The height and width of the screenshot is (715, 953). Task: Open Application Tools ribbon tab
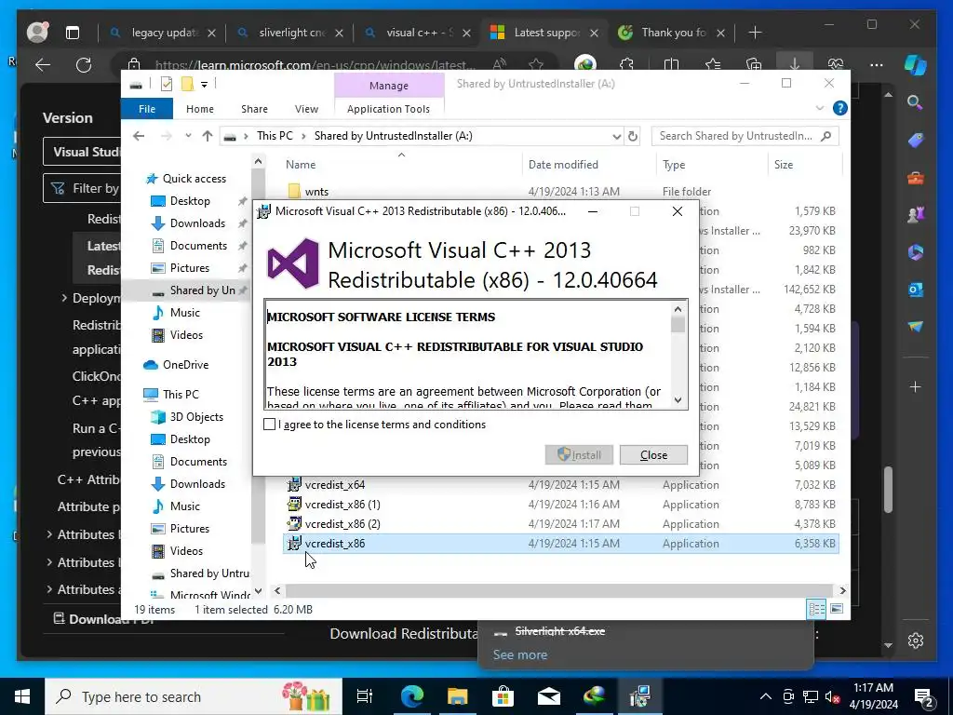click(x=388, y=109)
